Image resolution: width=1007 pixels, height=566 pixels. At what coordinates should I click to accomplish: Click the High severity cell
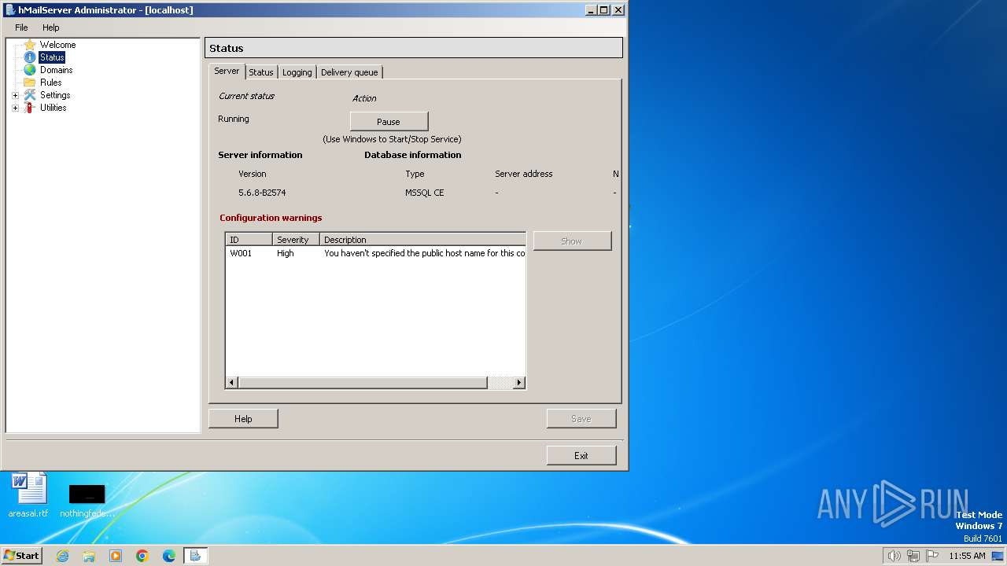(285, 253)
